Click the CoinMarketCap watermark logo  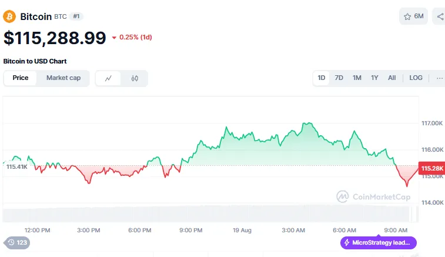pos(343,196)
